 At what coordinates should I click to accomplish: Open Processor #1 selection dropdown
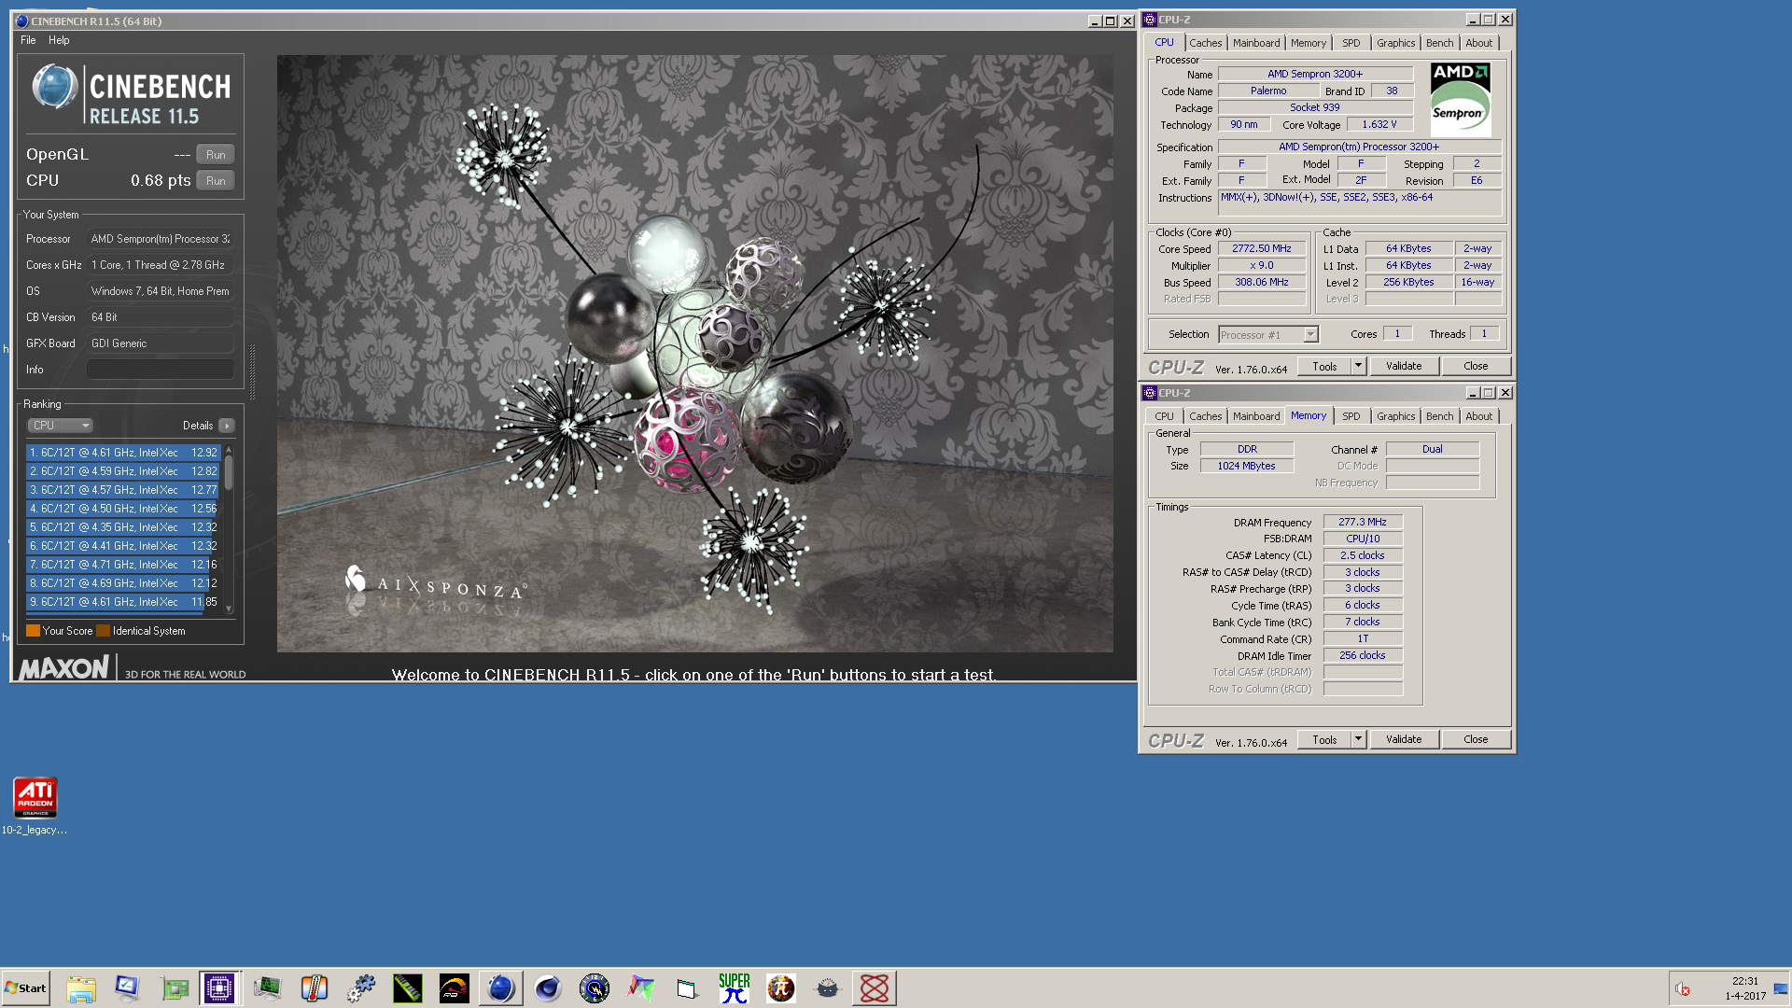pos(1268,334)
